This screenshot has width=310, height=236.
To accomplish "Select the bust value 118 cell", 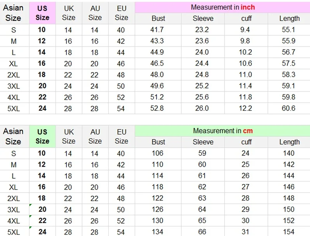I will coord(158,187).
